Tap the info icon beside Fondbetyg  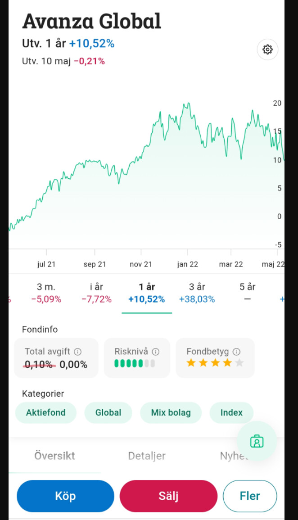coord(236,352)
